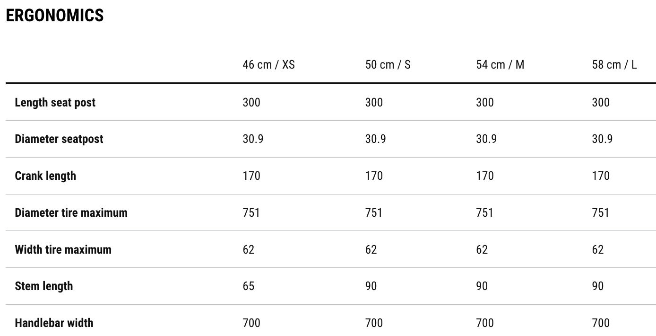Select the stem length value in the L column
This screenshot has width=656, height=336.
(x=598, y=286)
